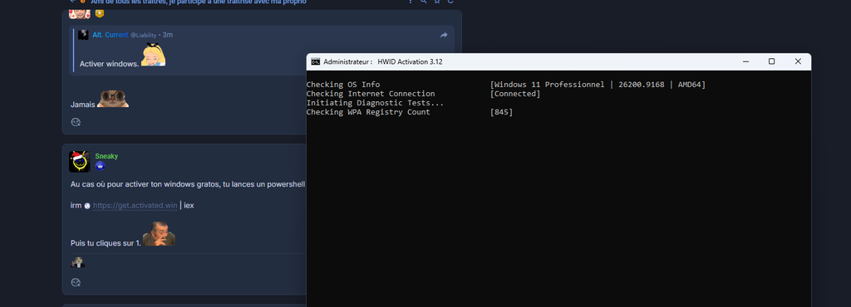This screenshot has width=851, height=307.
Task: Maximize the HWID Activation console window
Action: (x=772, y=61)
